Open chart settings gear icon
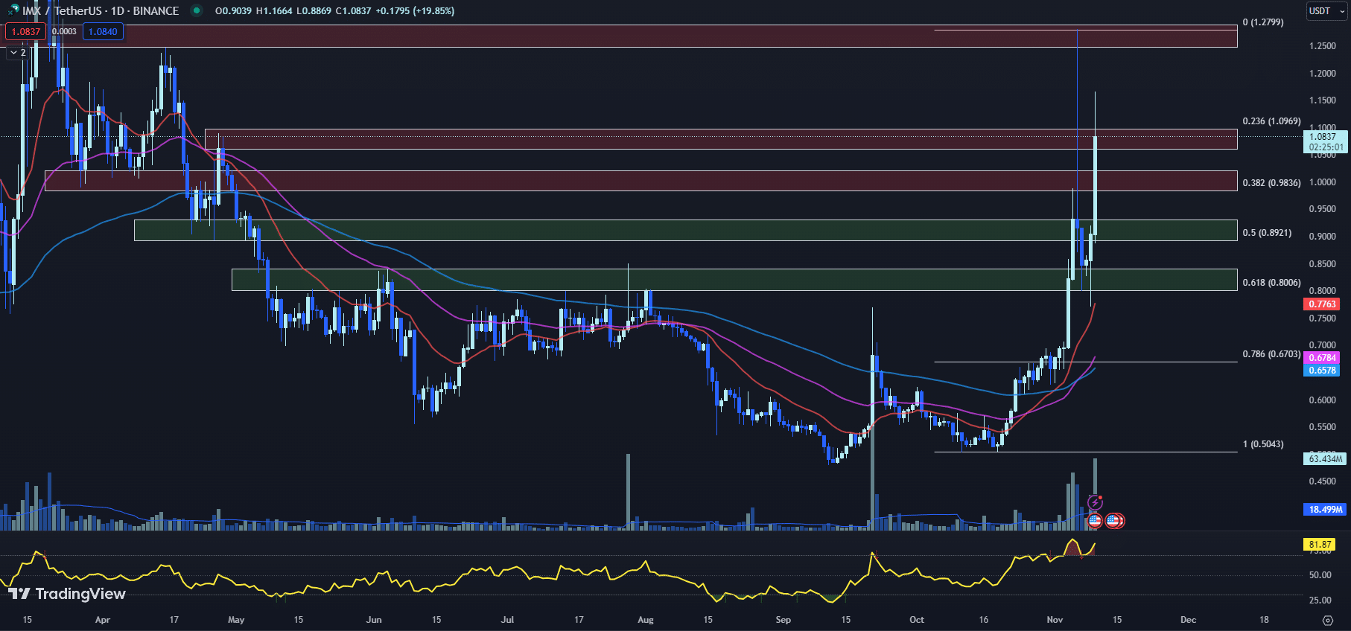 1327,620
